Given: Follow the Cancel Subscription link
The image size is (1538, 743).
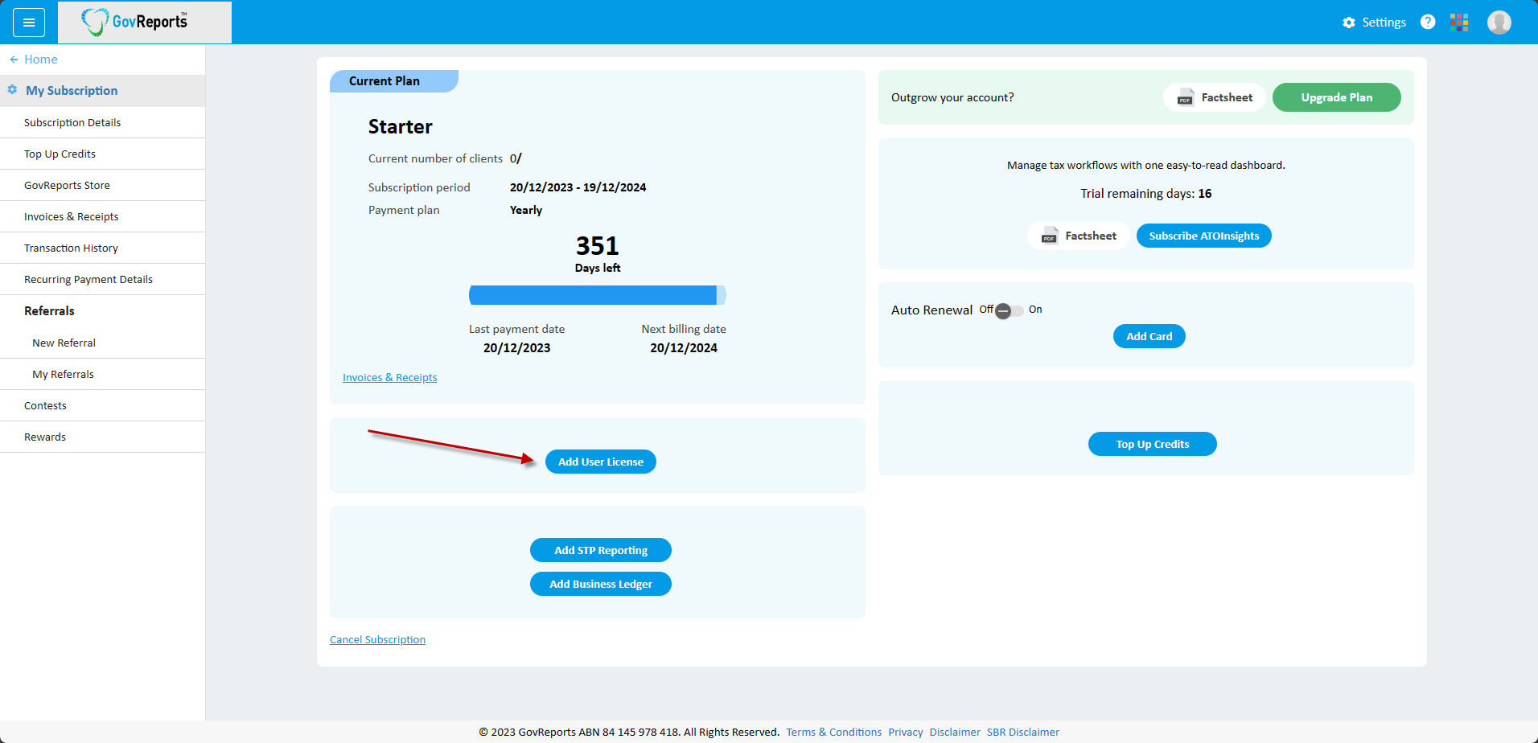Looking at the screenshot, I should pyautogui.click(x=377, y=639).
